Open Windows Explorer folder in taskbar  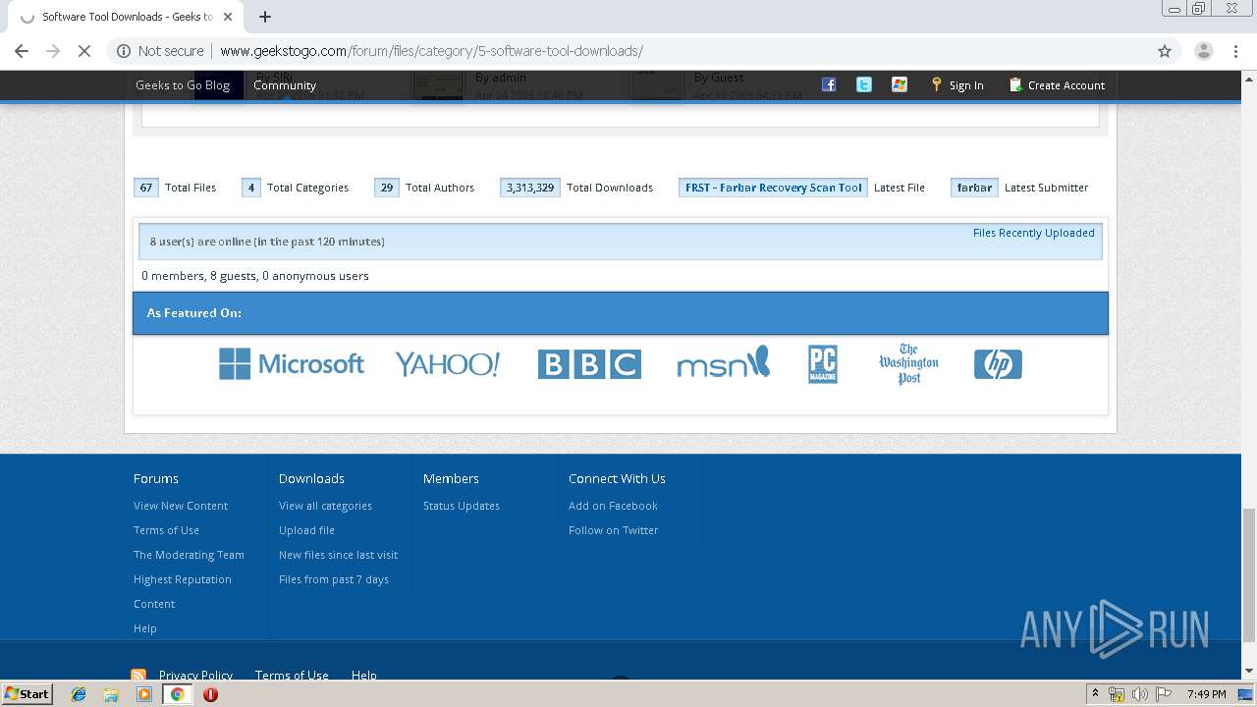(x=111, y=694)
